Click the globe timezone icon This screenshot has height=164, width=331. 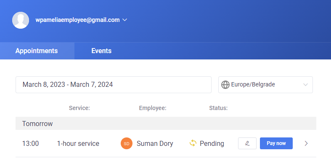click(x=225, y=85)
